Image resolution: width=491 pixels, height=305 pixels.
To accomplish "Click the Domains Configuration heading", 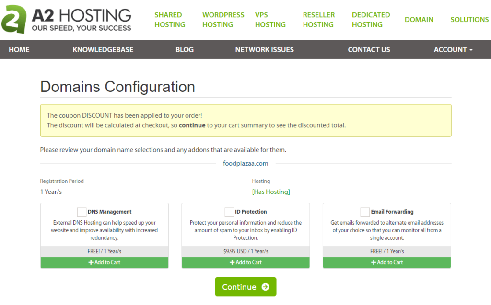I will [117, 87].
